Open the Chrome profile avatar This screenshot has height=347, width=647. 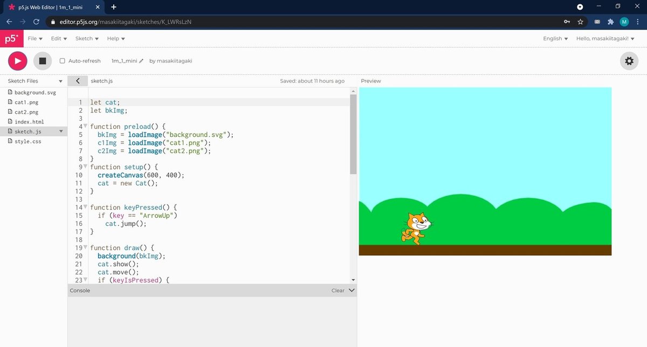pos(624,22)
